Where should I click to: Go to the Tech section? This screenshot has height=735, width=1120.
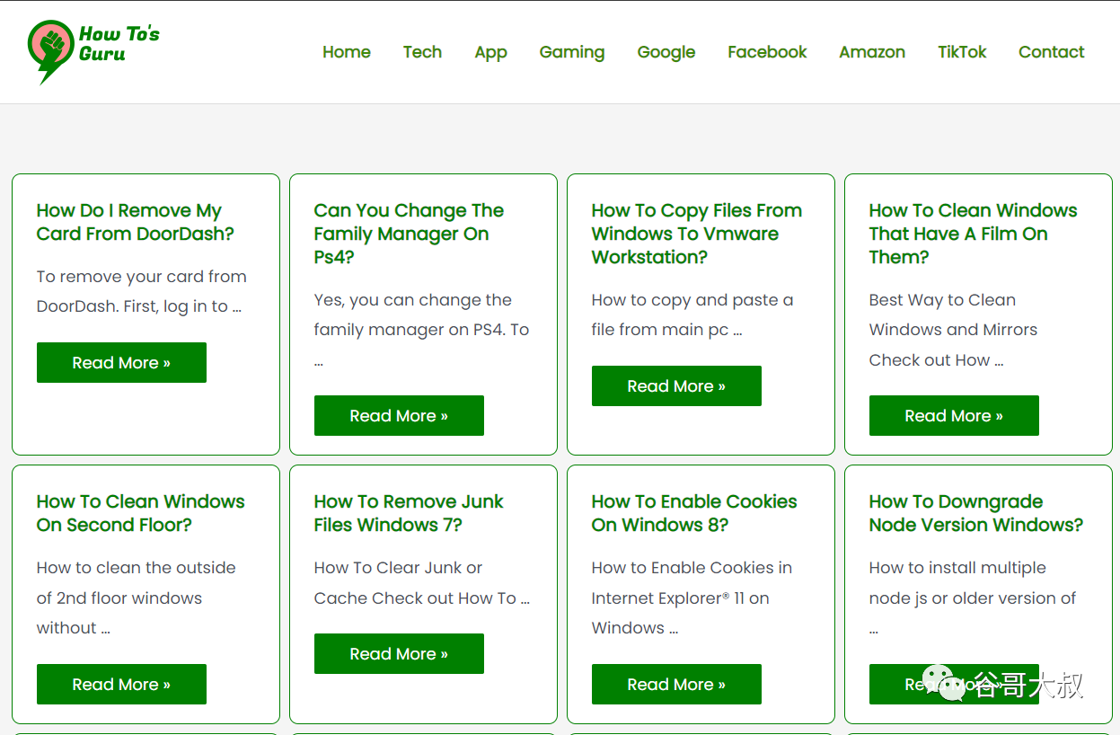pyautogui.click(x=422, y=52)
